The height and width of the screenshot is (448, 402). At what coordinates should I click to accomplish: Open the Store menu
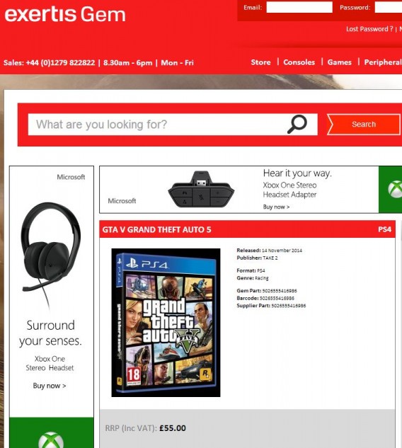[260, 62]
